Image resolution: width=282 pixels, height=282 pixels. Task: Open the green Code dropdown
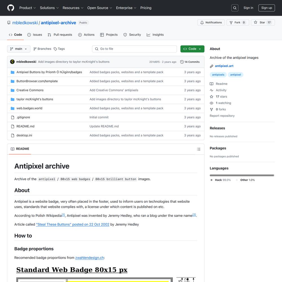pyautogui.click(x=192, y=49)
